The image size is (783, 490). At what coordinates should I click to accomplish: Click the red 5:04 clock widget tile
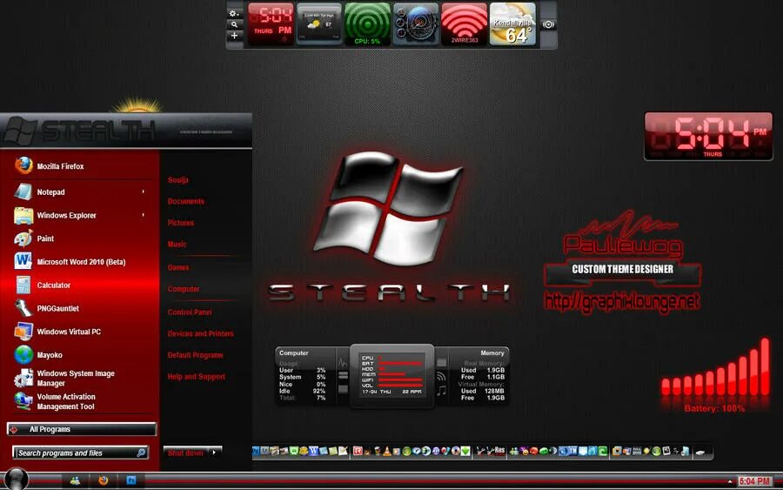click(271, 24)
